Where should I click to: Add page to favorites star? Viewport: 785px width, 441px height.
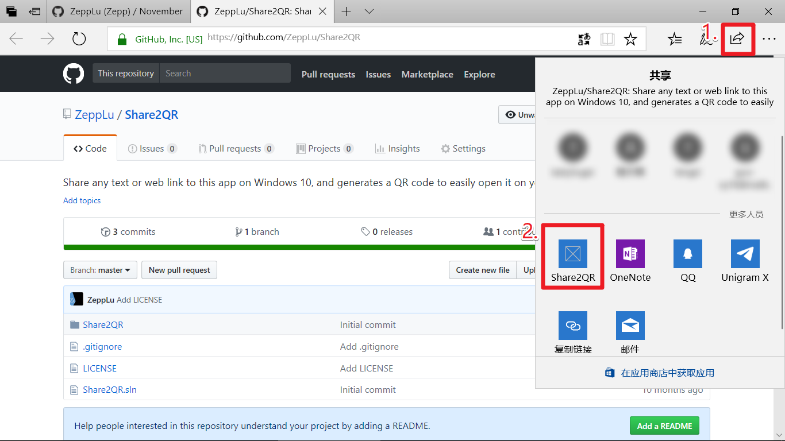(630, 39)
